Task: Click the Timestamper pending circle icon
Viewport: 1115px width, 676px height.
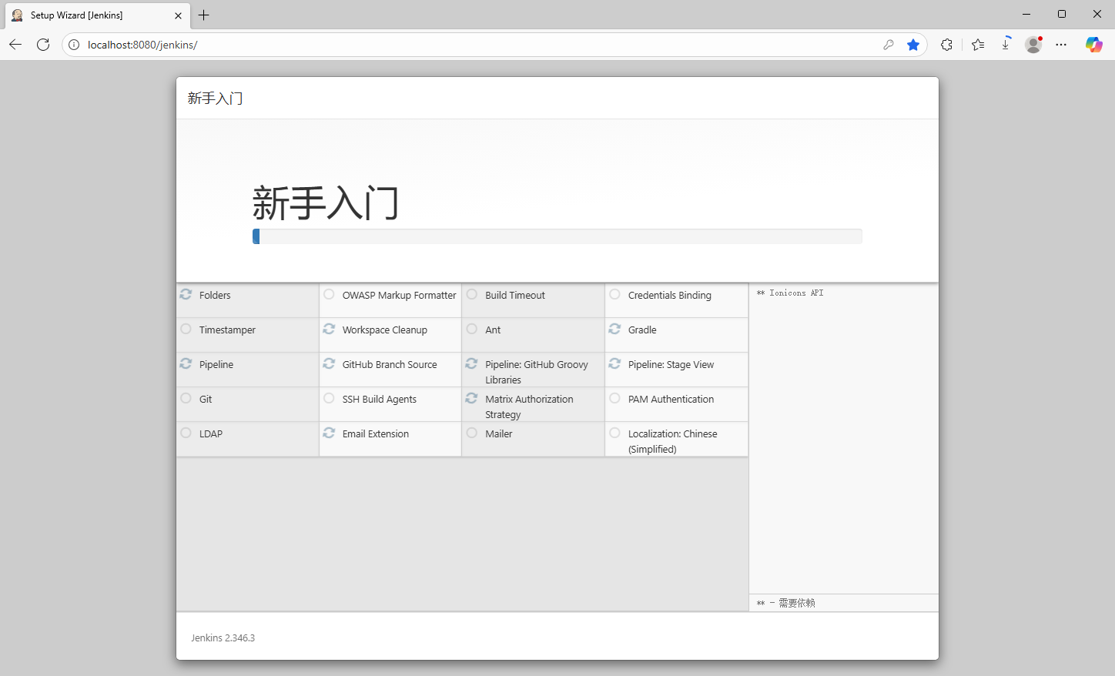Action: (186, 329)
